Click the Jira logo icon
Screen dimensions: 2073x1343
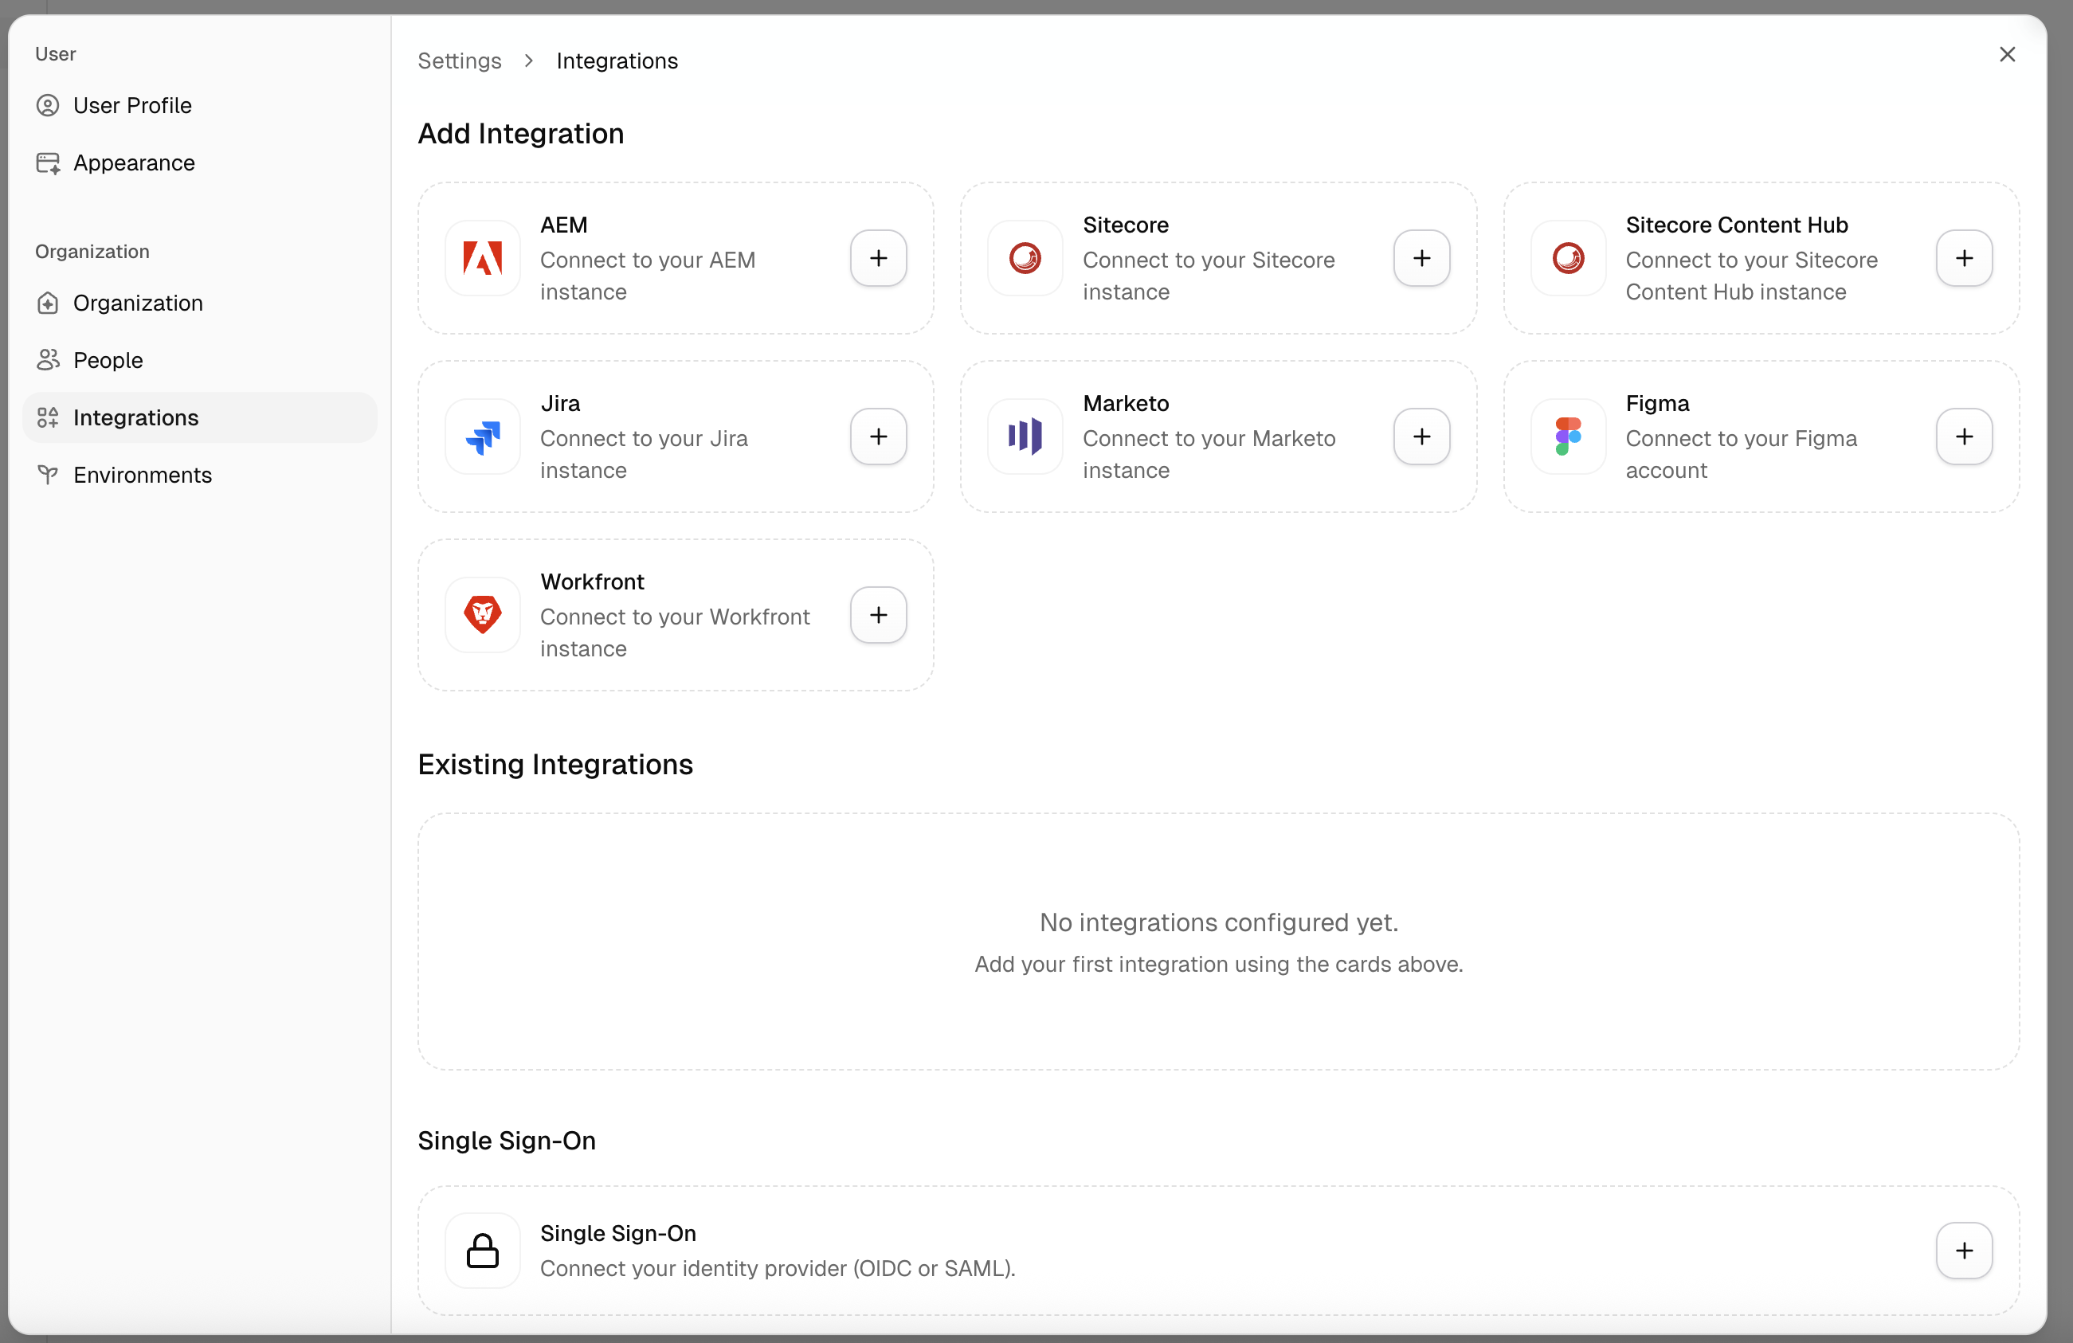click(483, 437)
